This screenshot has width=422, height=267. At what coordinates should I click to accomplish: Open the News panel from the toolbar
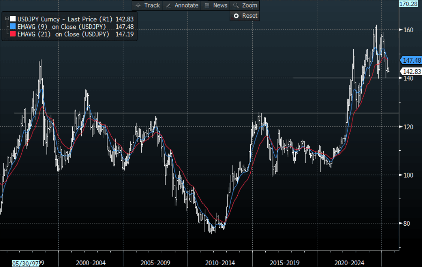pos(216,5)
